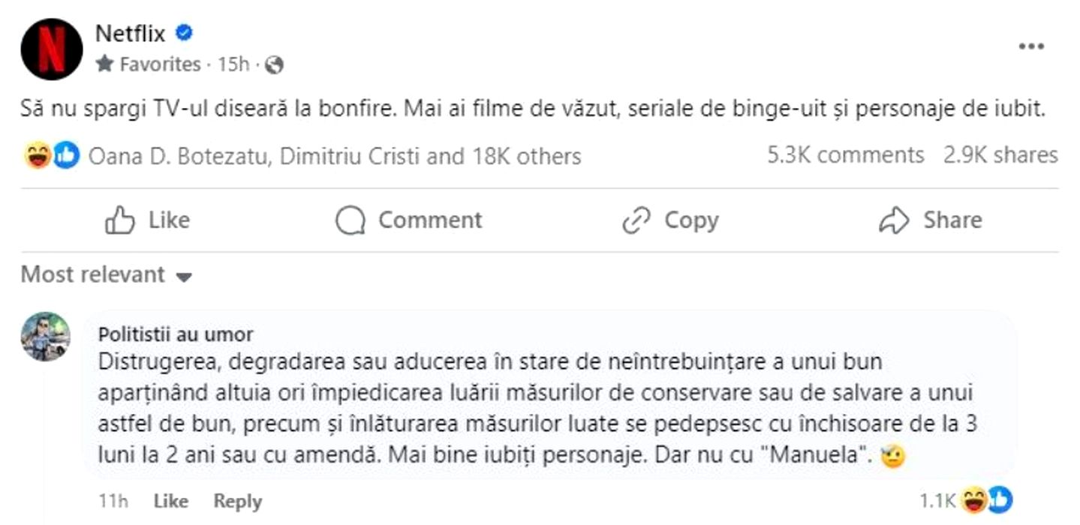This screenshot has height=525, width=1080.
Task: Click the chain link Copy icon
Action: pos(636,220)
